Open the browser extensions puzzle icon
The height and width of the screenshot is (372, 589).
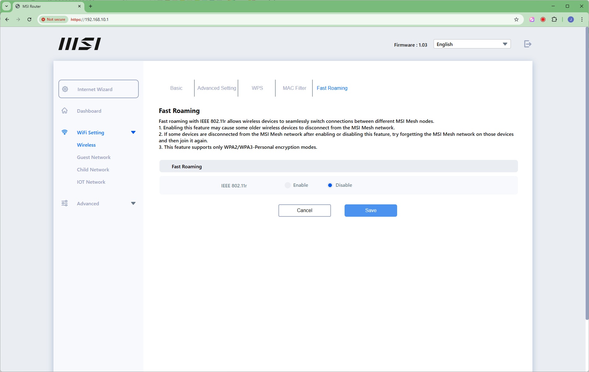click(554, 19)
